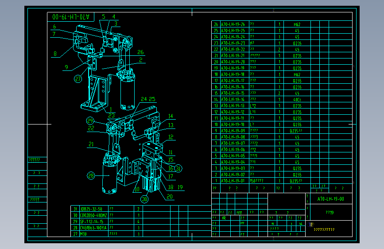The width and height of the screenshot is (384, 249).
Task: Click the A70-LH-19-11 cell
Action: 233,118
